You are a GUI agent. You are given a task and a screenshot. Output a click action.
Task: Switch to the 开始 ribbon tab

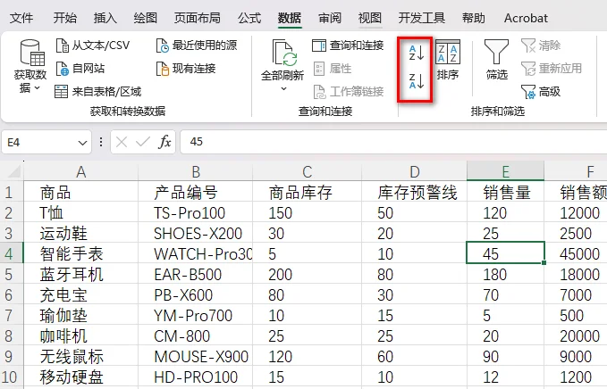pos(64,18)
